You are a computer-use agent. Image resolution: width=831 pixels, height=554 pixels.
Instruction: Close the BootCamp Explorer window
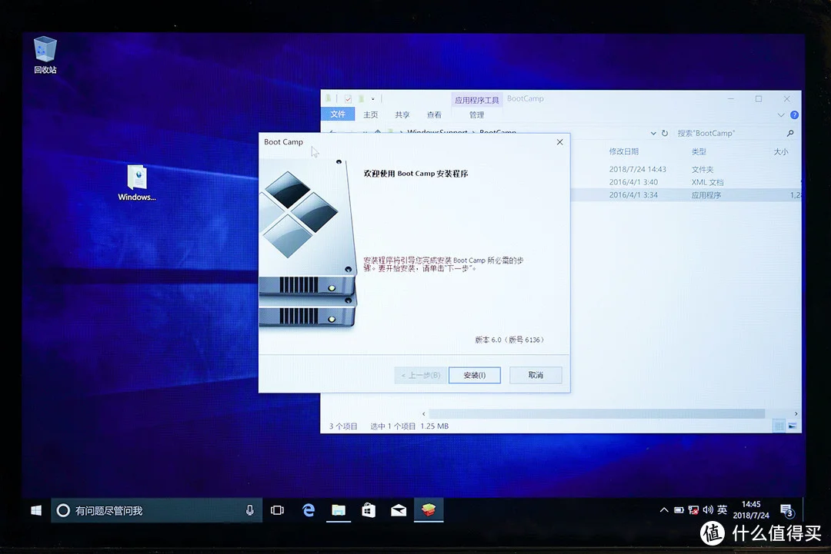(786, 99)
